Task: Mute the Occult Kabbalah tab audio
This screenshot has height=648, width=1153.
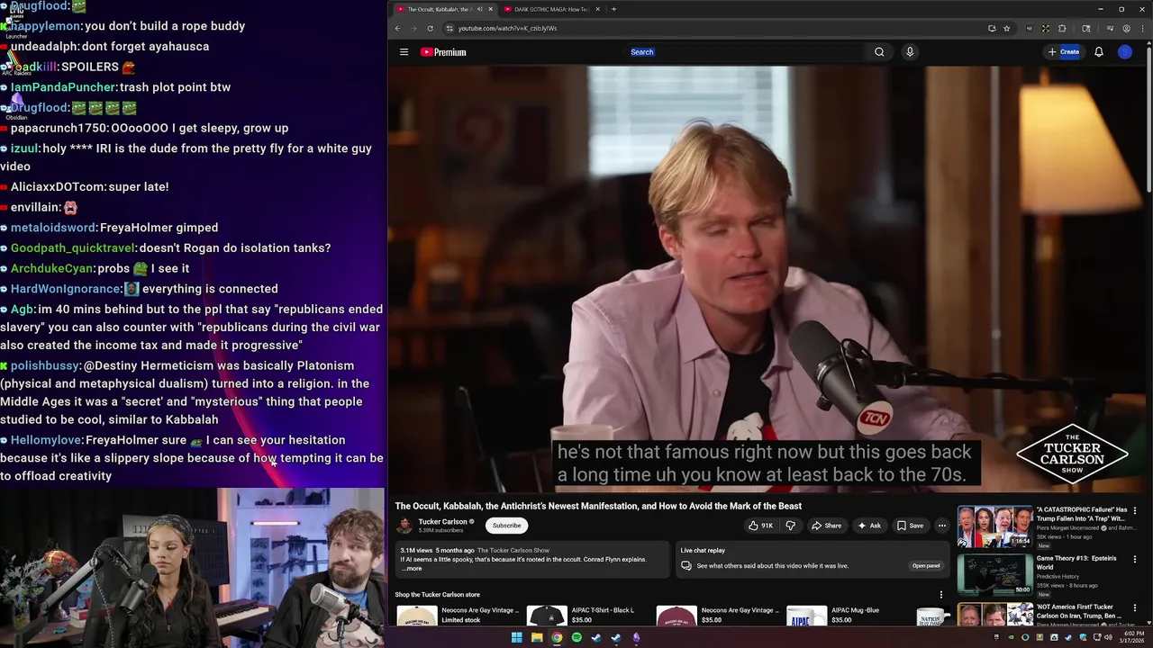Action: pos(480,9)
